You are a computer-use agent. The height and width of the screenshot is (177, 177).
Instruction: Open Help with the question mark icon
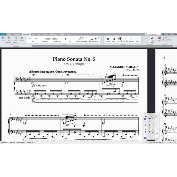pyautogui.click(x=176, y=34)
